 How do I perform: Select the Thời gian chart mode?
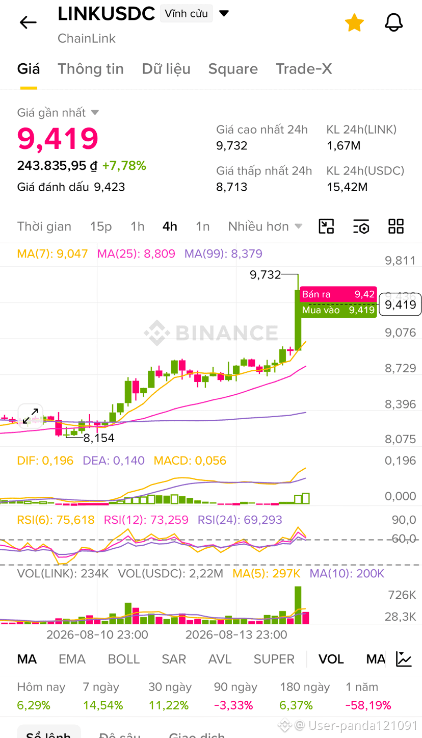44,226
